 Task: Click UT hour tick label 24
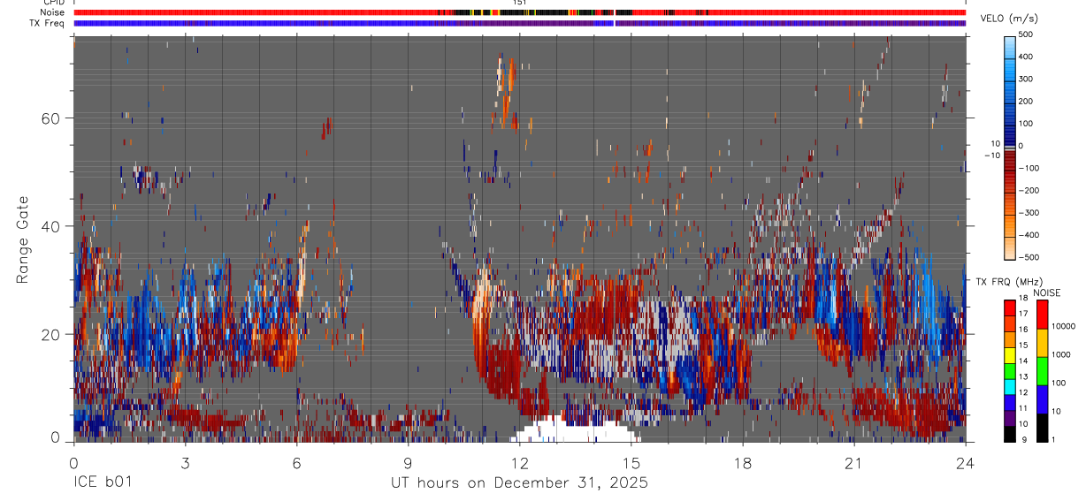pos(966,462)
